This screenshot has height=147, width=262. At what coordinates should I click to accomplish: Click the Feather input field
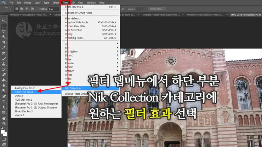pyautogui.click(x=53, y=9)
